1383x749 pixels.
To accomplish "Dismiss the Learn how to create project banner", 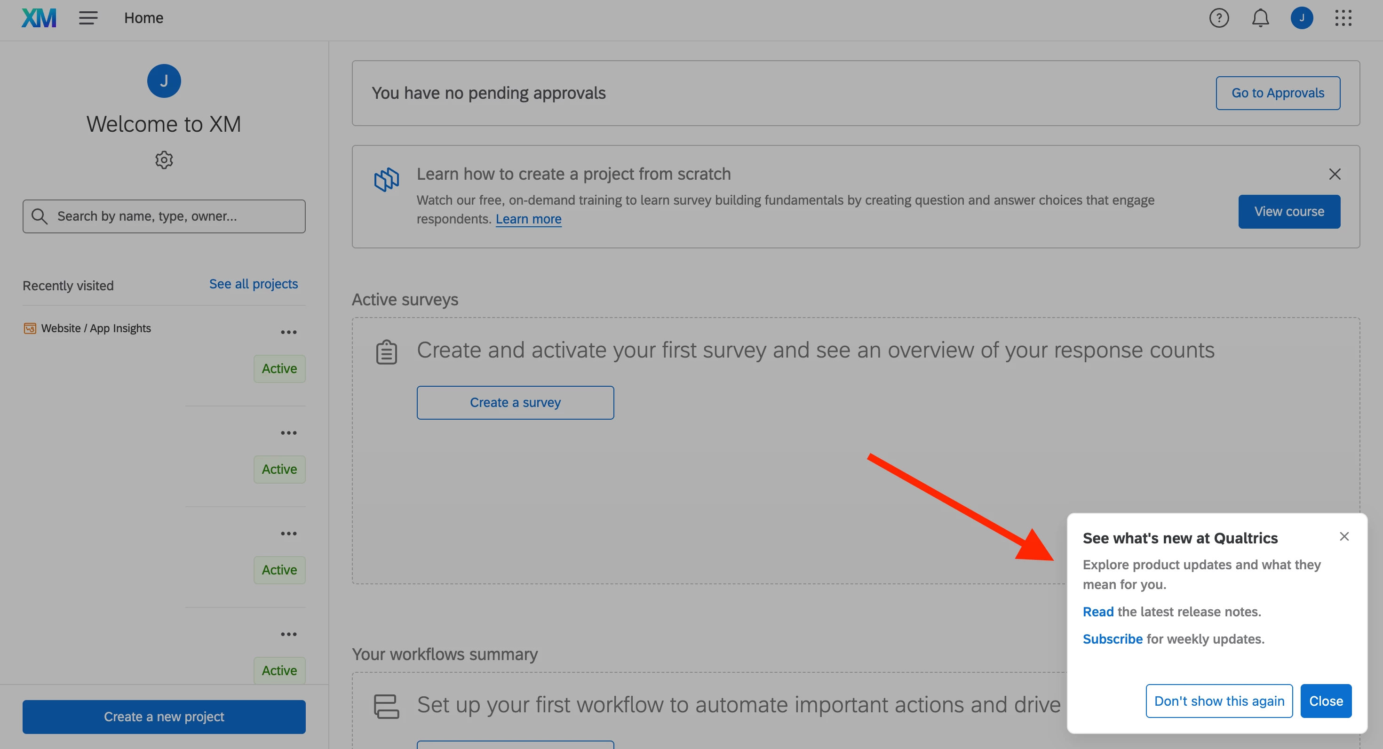I will pyautogui.click(x=1334, y=174).
